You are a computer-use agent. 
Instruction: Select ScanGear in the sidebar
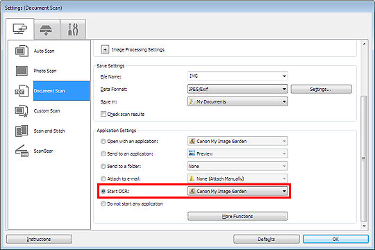(43, 151)
